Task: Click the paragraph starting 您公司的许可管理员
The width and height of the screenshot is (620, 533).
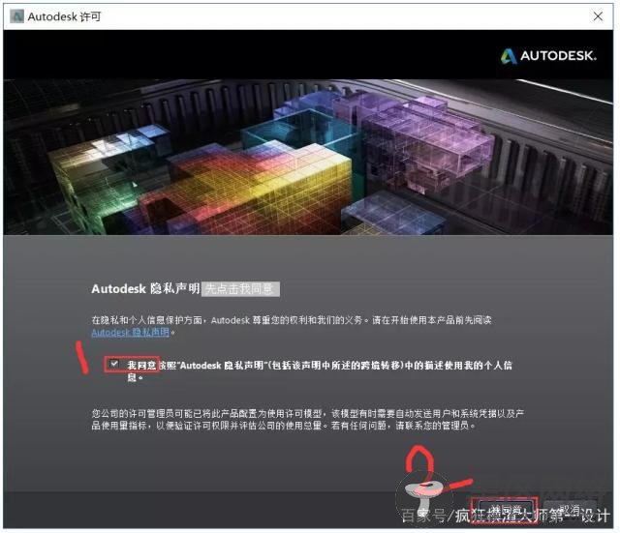Action: coord(308,419)
